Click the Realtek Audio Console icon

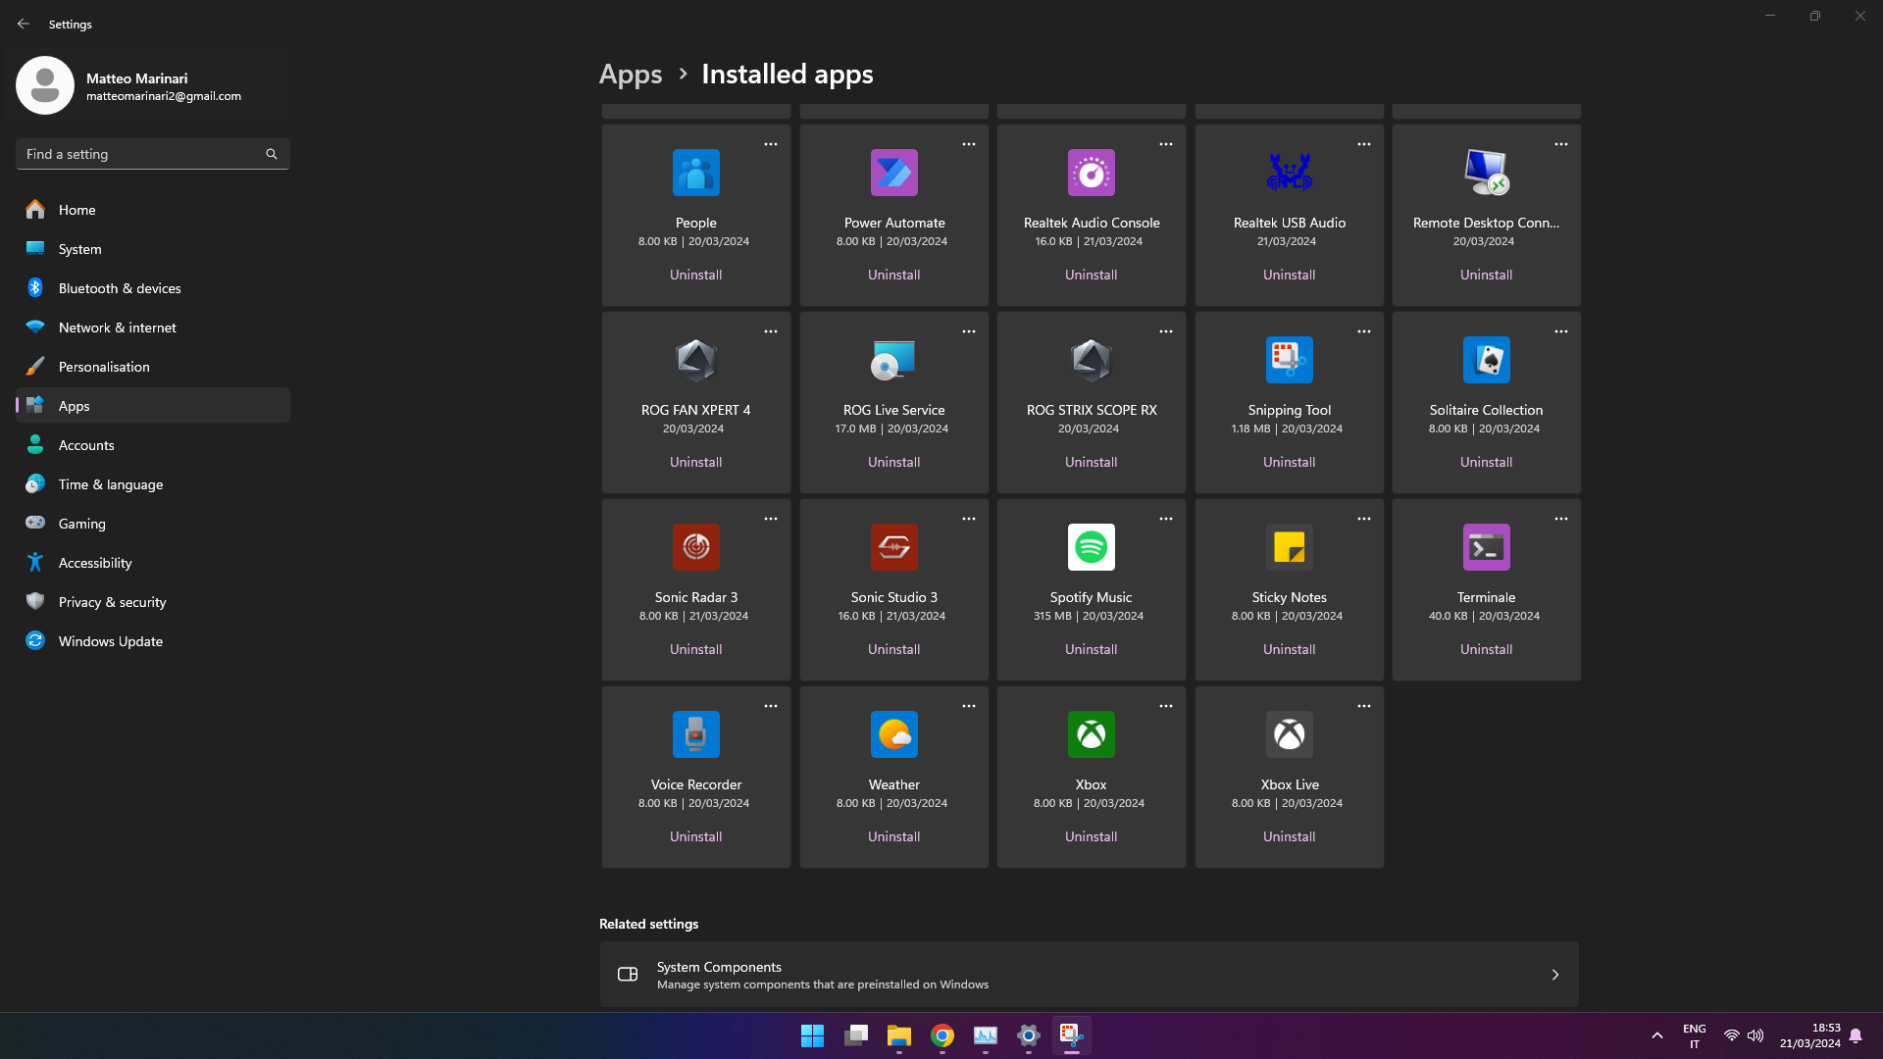(x=1091, y=173)
